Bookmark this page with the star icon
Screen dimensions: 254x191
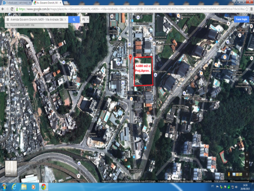(247, 9)
